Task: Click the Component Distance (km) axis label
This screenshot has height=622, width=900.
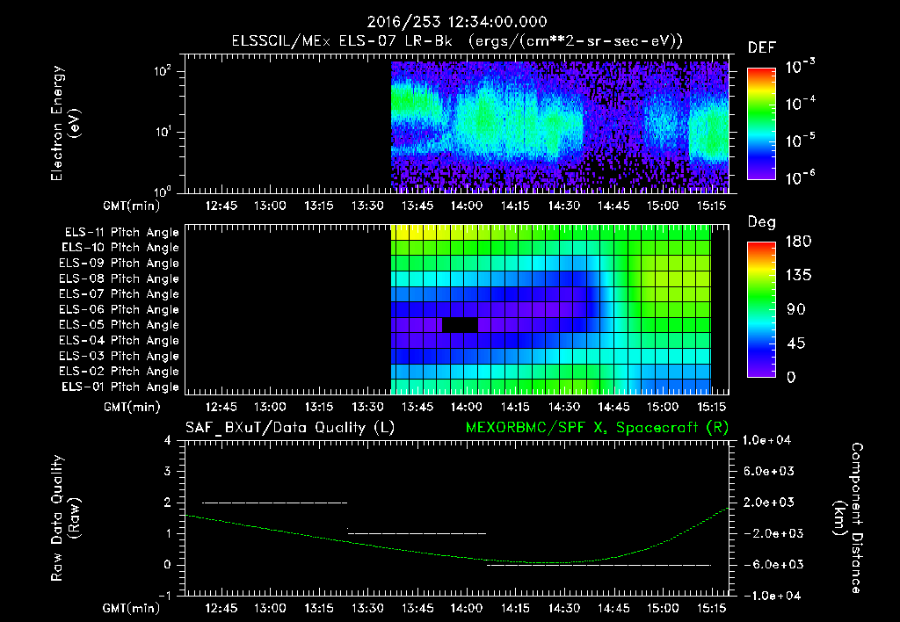Action: pyautogui.click(x=848, y=518)
